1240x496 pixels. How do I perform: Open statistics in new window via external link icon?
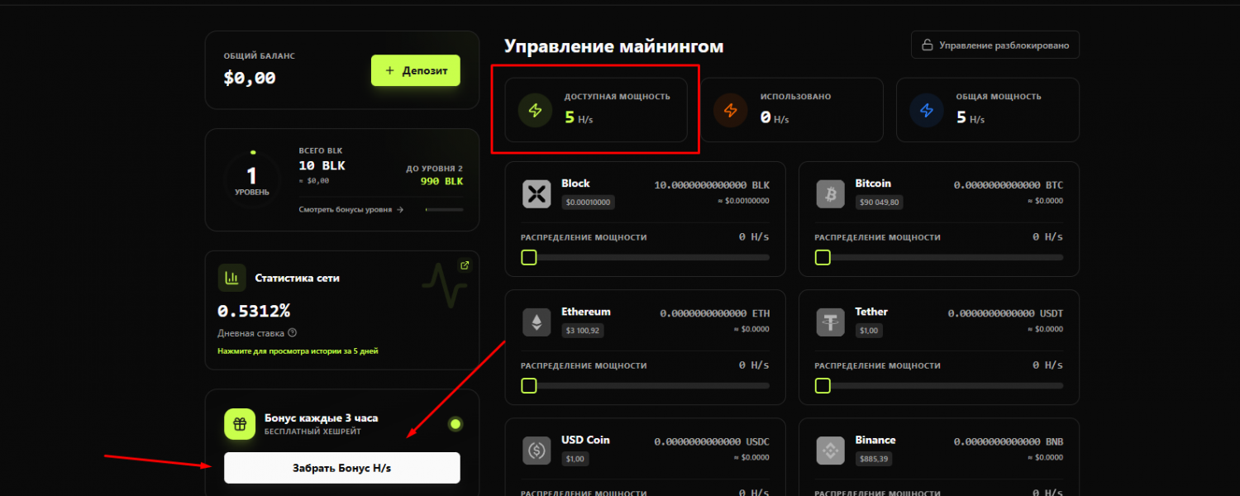click(464, 265)
